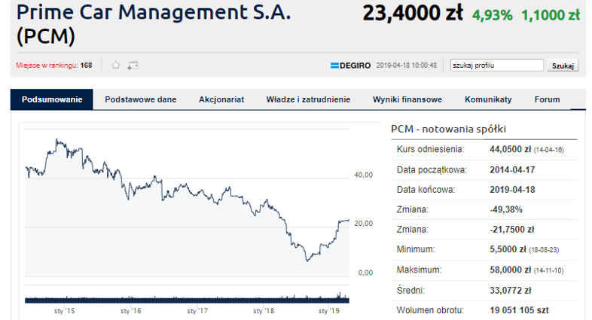Click the sty '15 axis label

click(x=64, y=311)
